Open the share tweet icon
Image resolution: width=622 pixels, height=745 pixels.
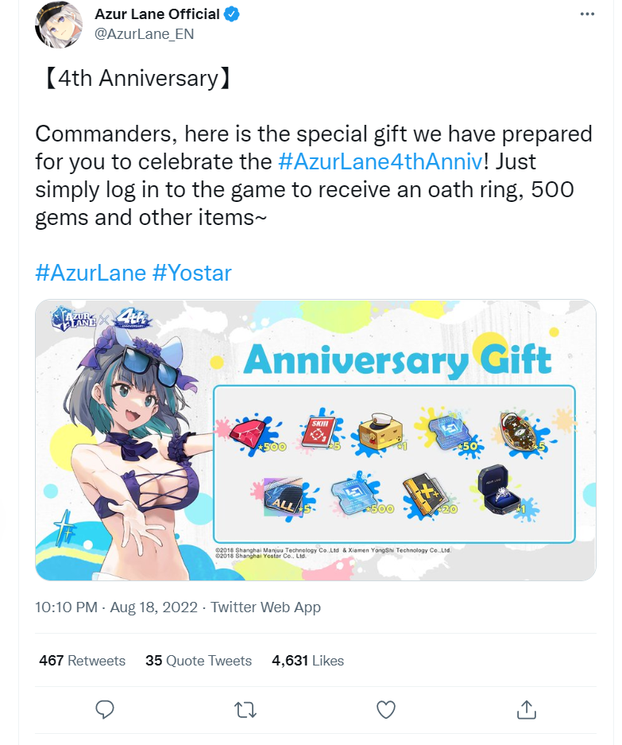(x=526, y=709)
